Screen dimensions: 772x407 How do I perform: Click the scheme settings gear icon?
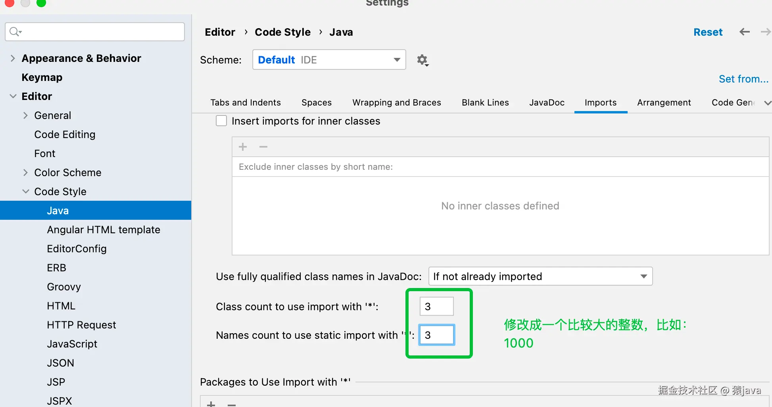coord(422,60)
